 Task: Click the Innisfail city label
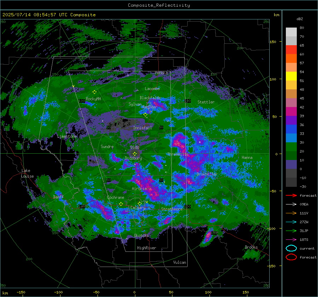[x=142, y=128]
